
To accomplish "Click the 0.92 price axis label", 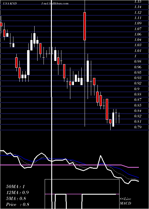I will click(x=138, y=83).
